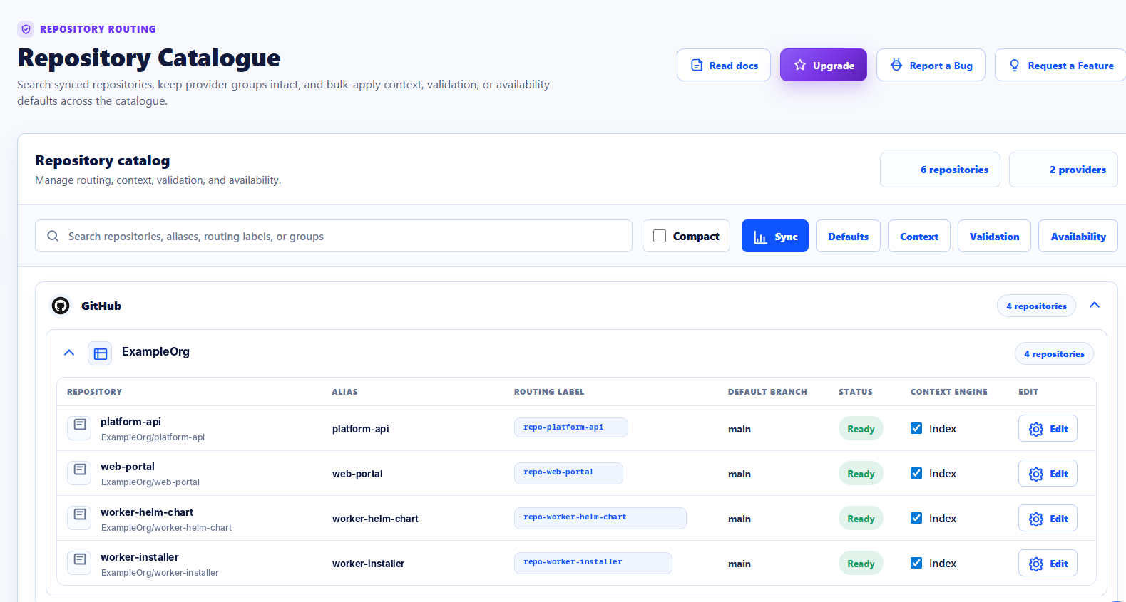Click the ExampleOrg/worker-installer path text
Screen dimensions: 1126x602
tap(160, 573)
